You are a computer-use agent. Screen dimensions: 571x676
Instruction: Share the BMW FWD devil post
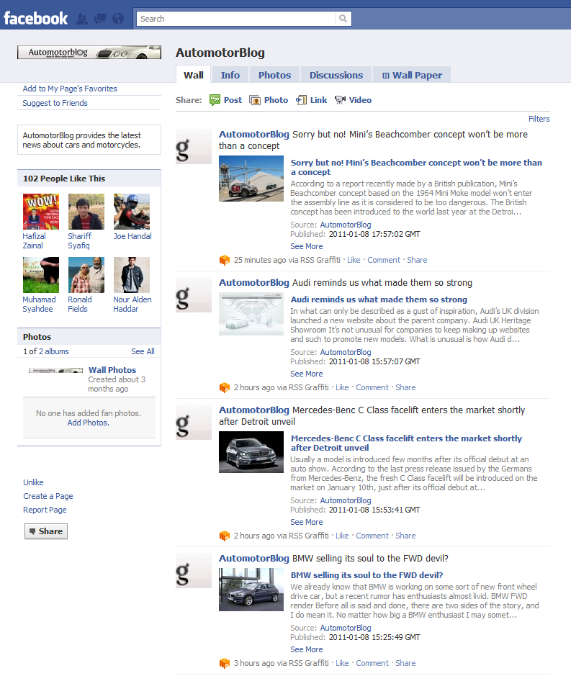(x=405, y=664)
